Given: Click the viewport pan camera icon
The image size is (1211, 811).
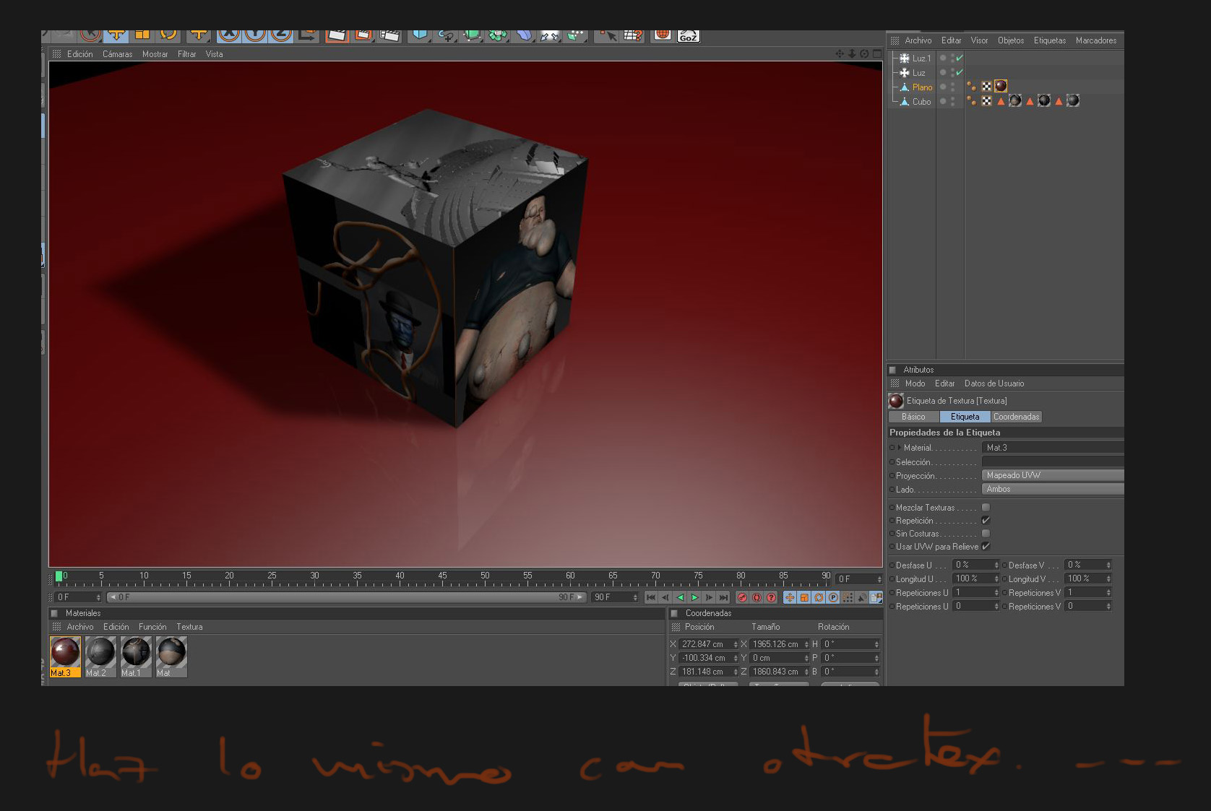Looking at the screenshot, I should pyautogui.click(x=840, y=53).
